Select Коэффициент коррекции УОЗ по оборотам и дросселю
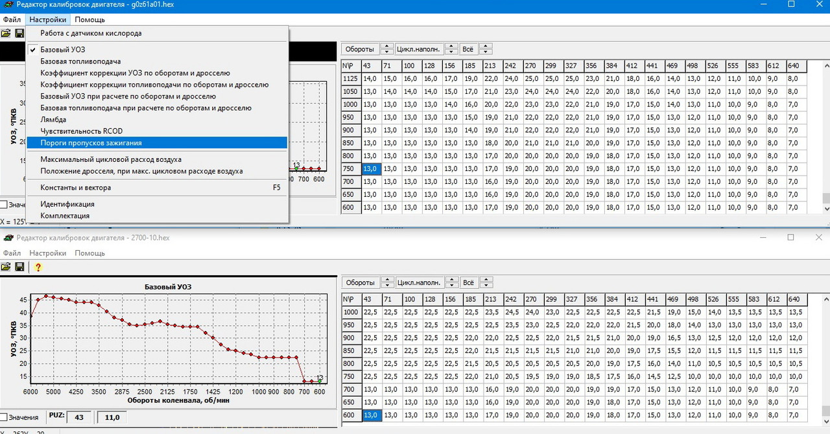Viewport: 830px width, 434px height. point(157,73)
